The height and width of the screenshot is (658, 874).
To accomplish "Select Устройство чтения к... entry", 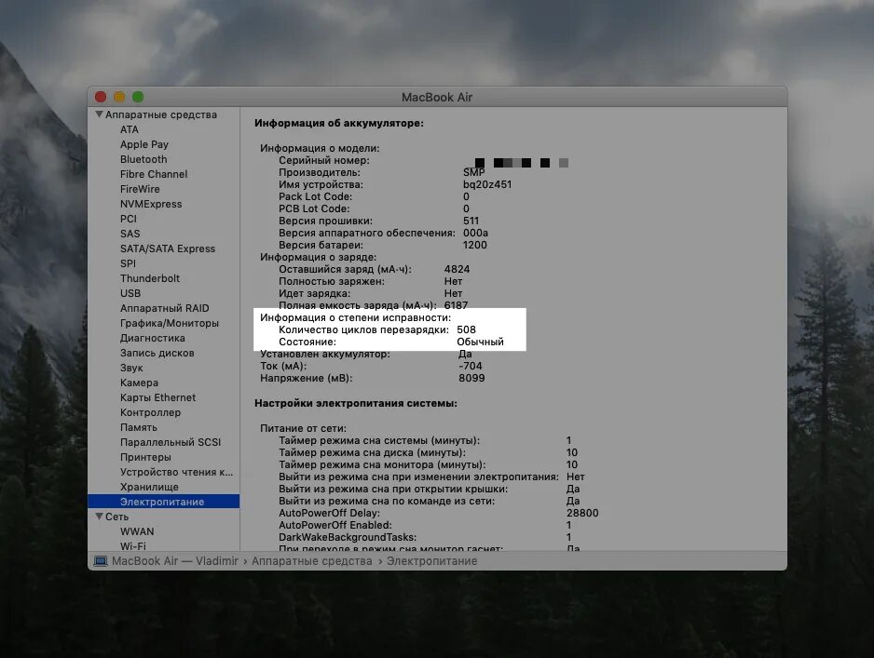I will click(x=177, y=472).
